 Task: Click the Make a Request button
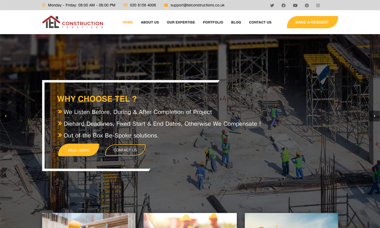click(x=312, y=22)
